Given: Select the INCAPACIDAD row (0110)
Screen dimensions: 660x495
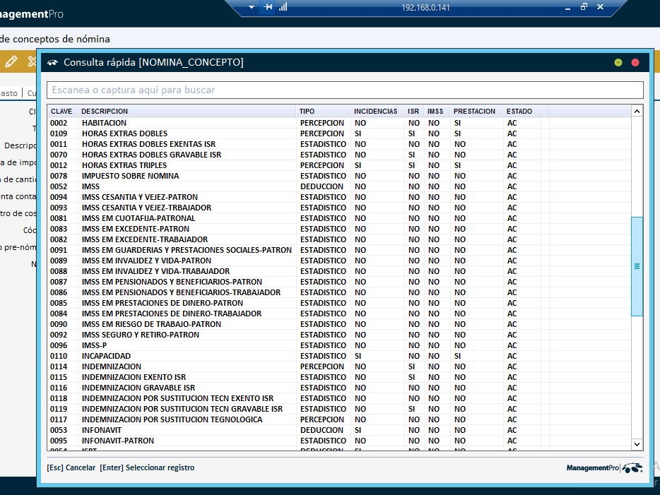Looking at the screenshot, I should pyautogui.click(x=106, y=356).
